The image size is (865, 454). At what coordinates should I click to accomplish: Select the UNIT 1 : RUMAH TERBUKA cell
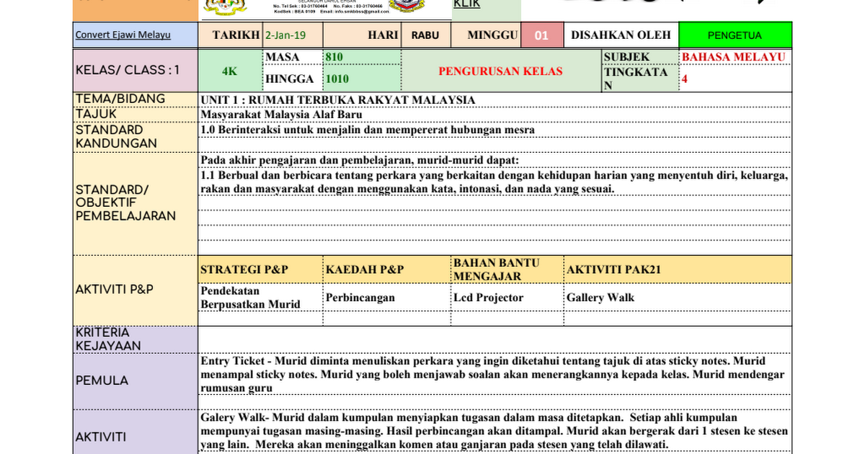click(495, 99)
